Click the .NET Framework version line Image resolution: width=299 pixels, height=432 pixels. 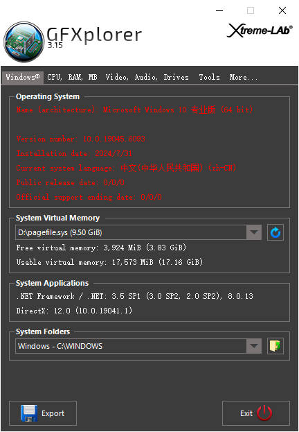(x=135, y=296)
